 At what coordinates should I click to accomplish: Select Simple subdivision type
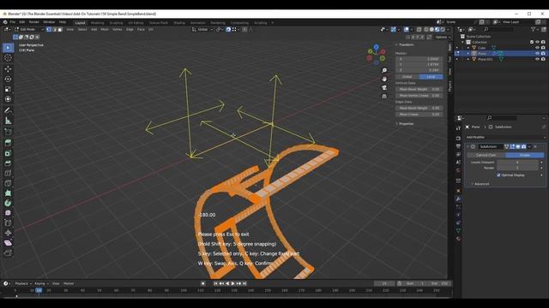click(x=524, y=155)
